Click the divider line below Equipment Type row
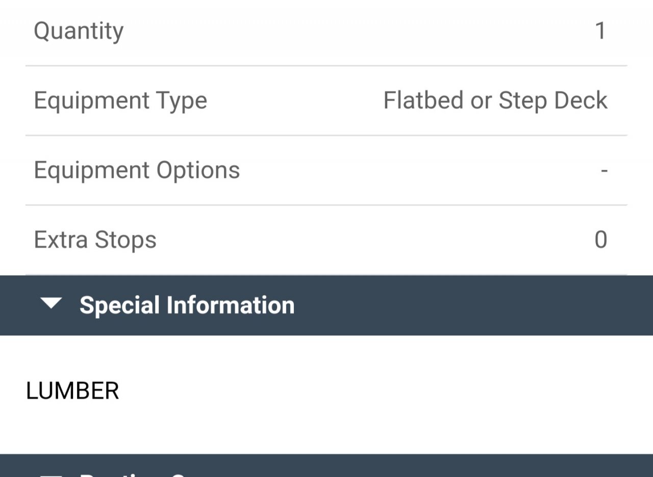 click(326, 136)
